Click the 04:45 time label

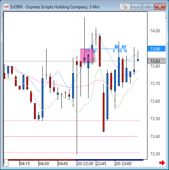[x=63, y=164]
